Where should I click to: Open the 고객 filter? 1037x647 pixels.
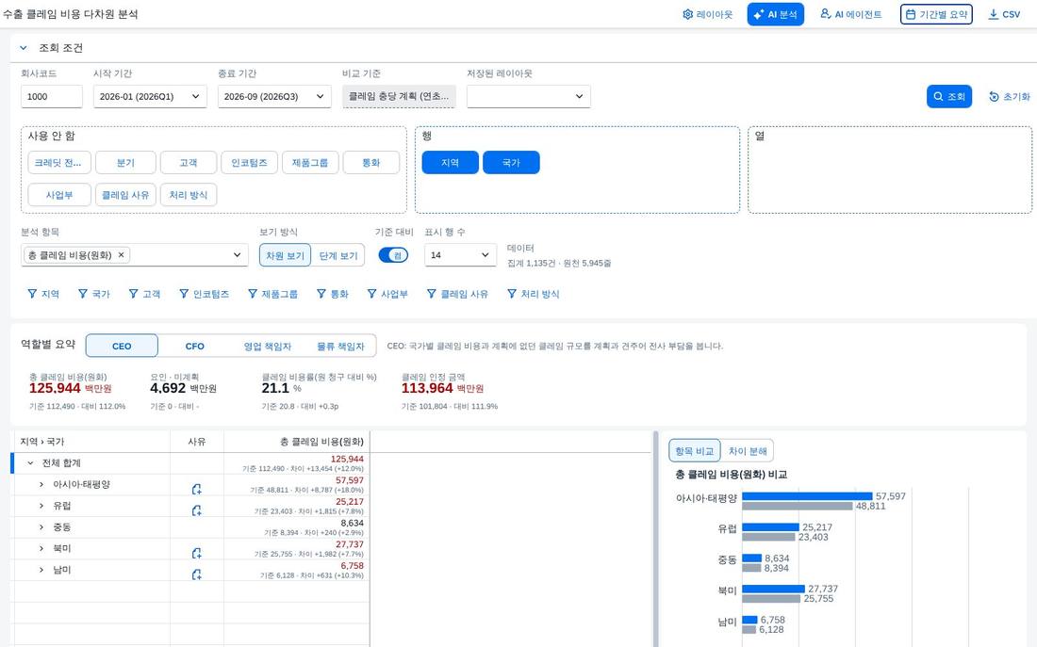144,294
